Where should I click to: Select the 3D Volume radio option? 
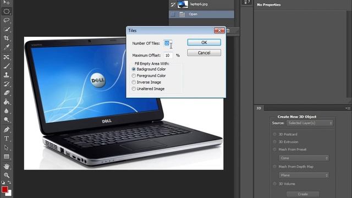(x=274, y=184)
